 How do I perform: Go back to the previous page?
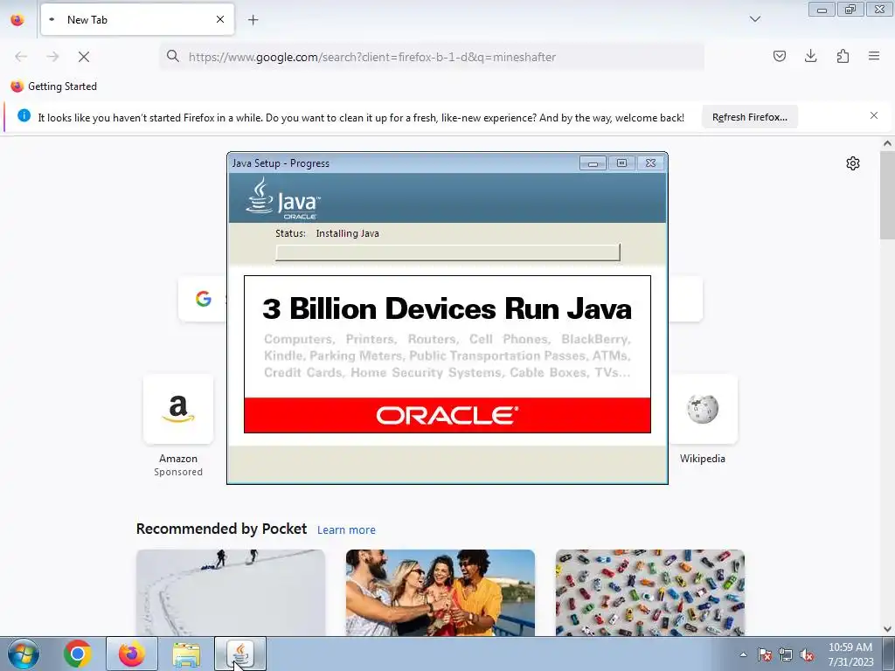21,57
